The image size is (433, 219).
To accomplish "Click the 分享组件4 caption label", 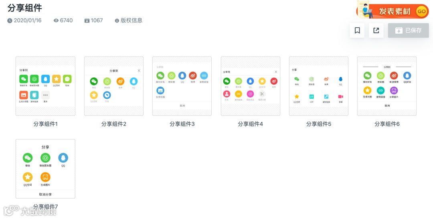I will 251,124.
